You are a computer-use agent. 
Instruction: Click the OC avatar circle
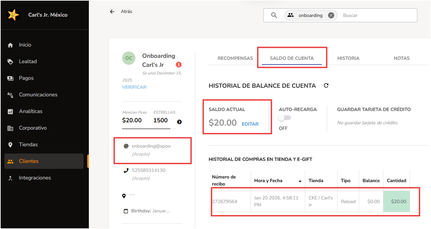129,58
